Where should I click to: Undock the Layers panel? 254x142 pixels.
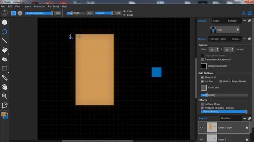(x=250, y=118)
